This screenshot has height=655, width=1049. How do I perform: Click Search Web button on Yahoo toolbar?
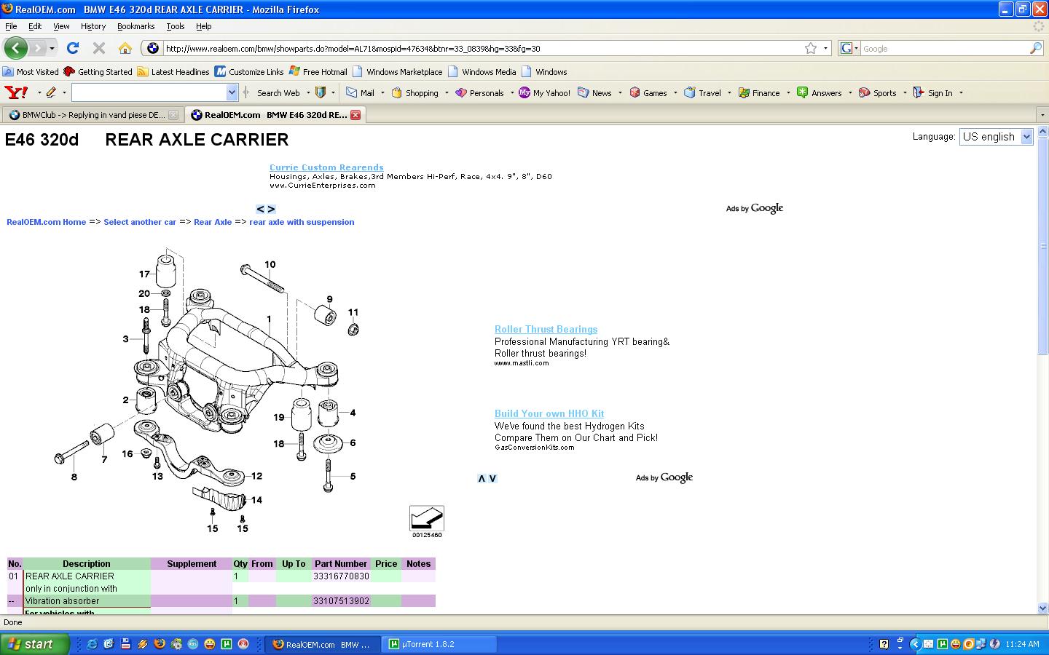pos(278,92)
